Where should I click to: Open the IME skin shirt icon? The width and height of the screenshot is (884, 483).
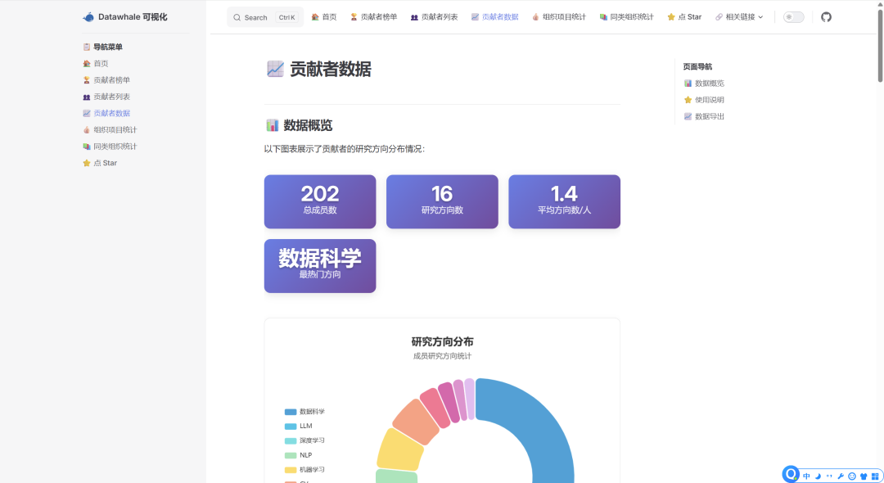tap(864, 476)
